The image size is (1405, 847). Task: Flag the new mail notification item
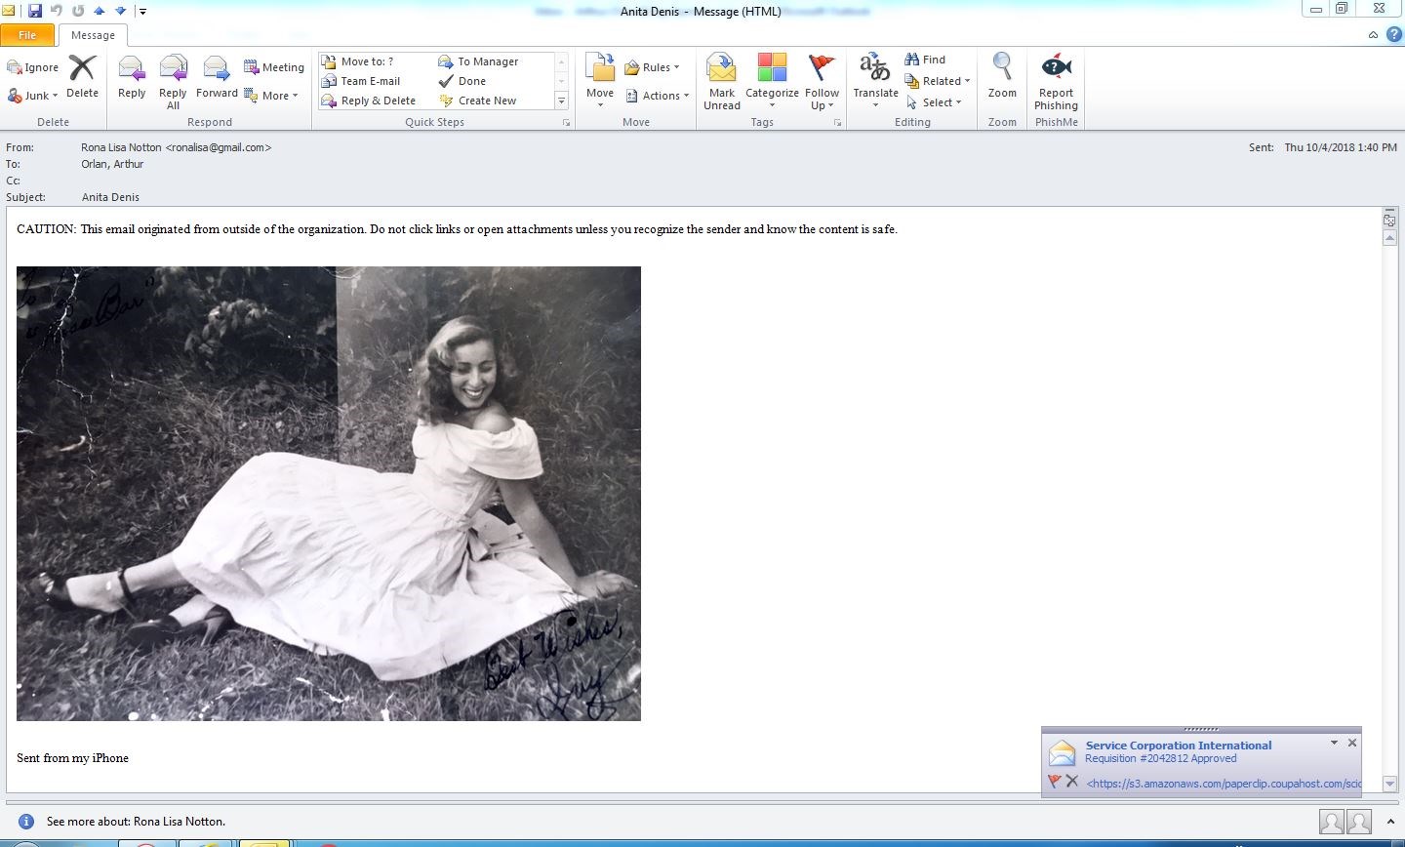point(1054,782)
